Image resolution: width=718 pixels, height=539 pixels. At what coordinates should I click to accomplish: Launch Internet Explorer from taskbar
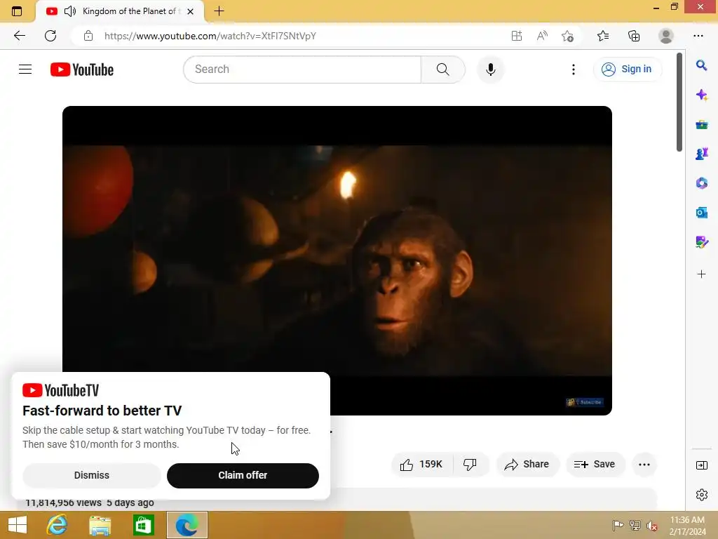(x=57, y=525)
